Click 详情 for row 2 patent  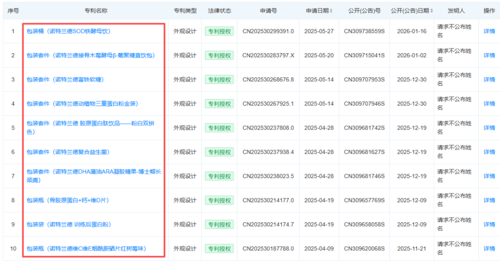[489, 56]
